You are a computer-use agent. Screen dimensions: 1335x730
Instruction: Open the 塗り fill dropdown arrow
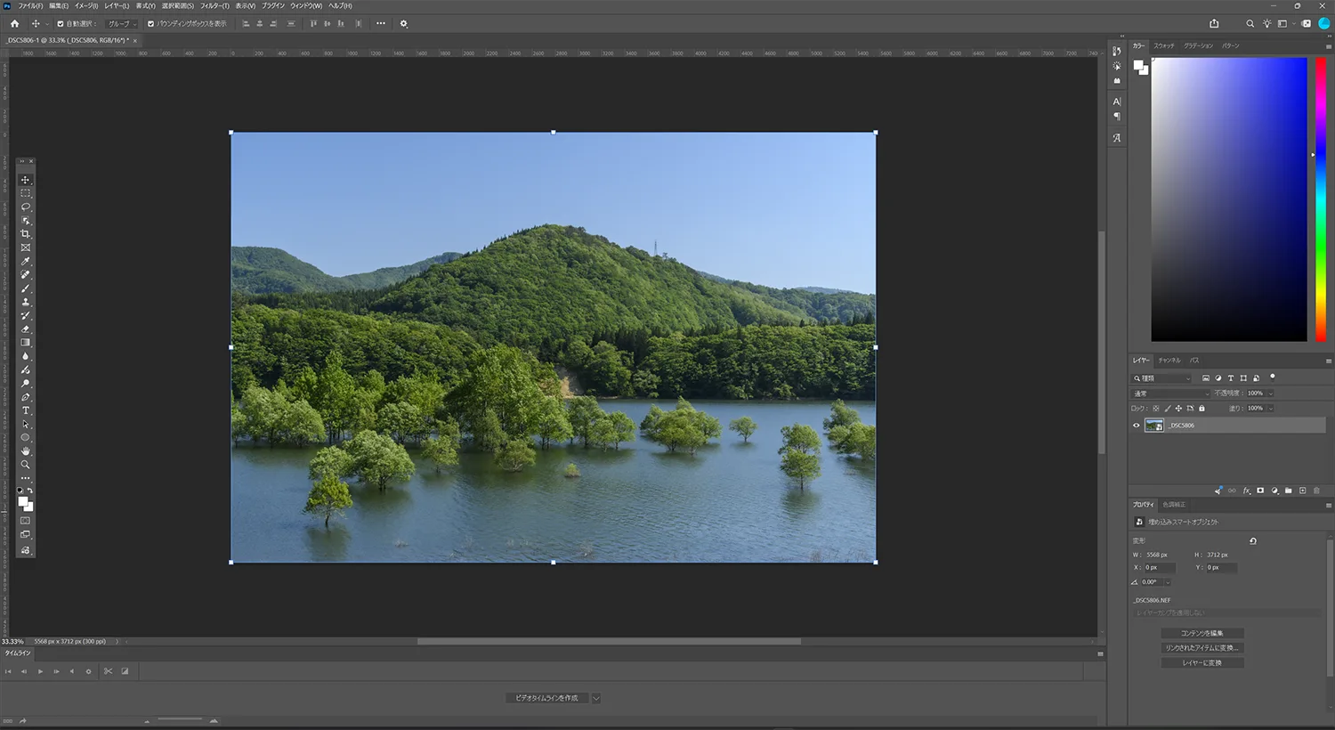pyautogui.click(x=1271, y=409)
